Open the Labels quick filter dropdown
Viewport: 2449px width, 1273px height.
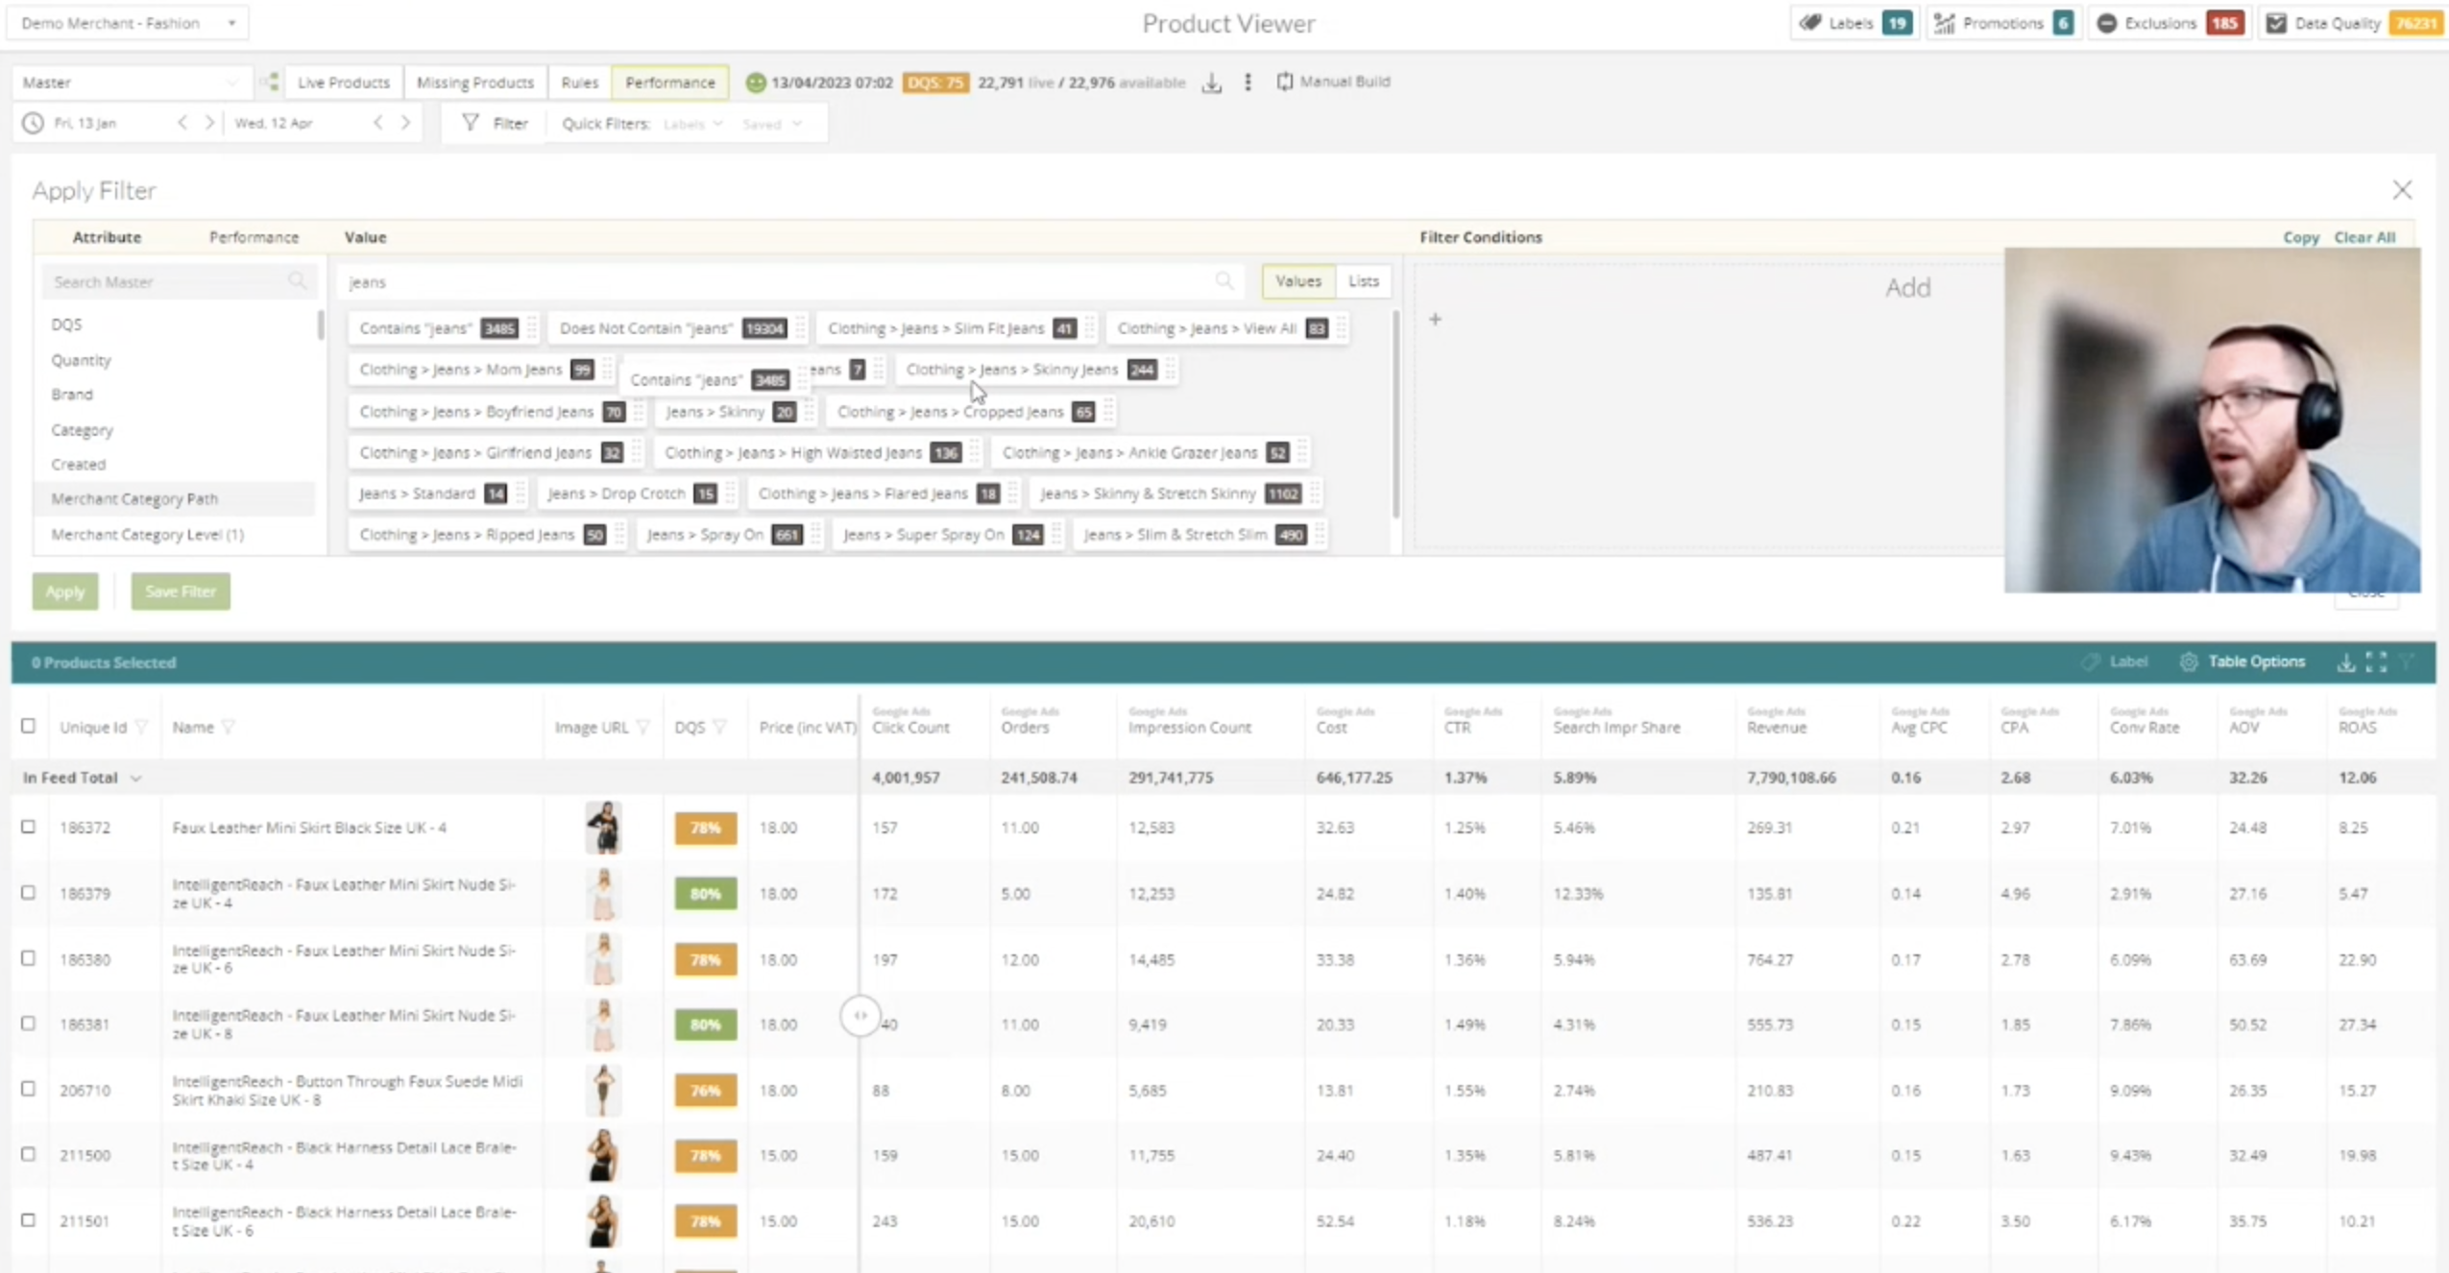click(693, 124)
